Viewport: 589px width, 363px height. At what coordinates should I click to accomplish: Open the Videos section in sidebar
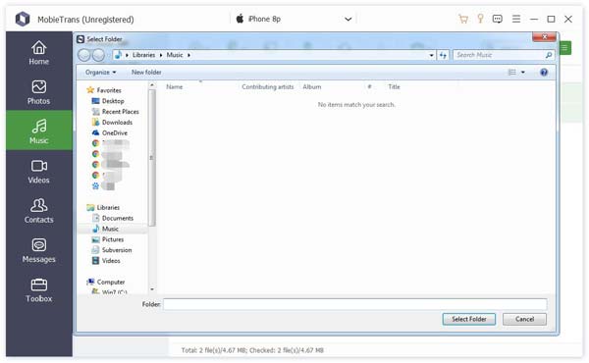(x=38, y=171)
